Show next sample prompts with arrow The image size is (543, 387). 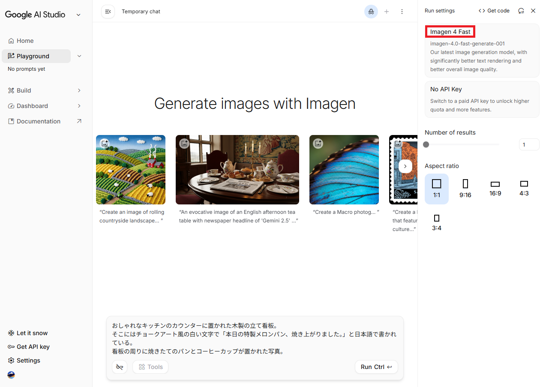point(405,166)
